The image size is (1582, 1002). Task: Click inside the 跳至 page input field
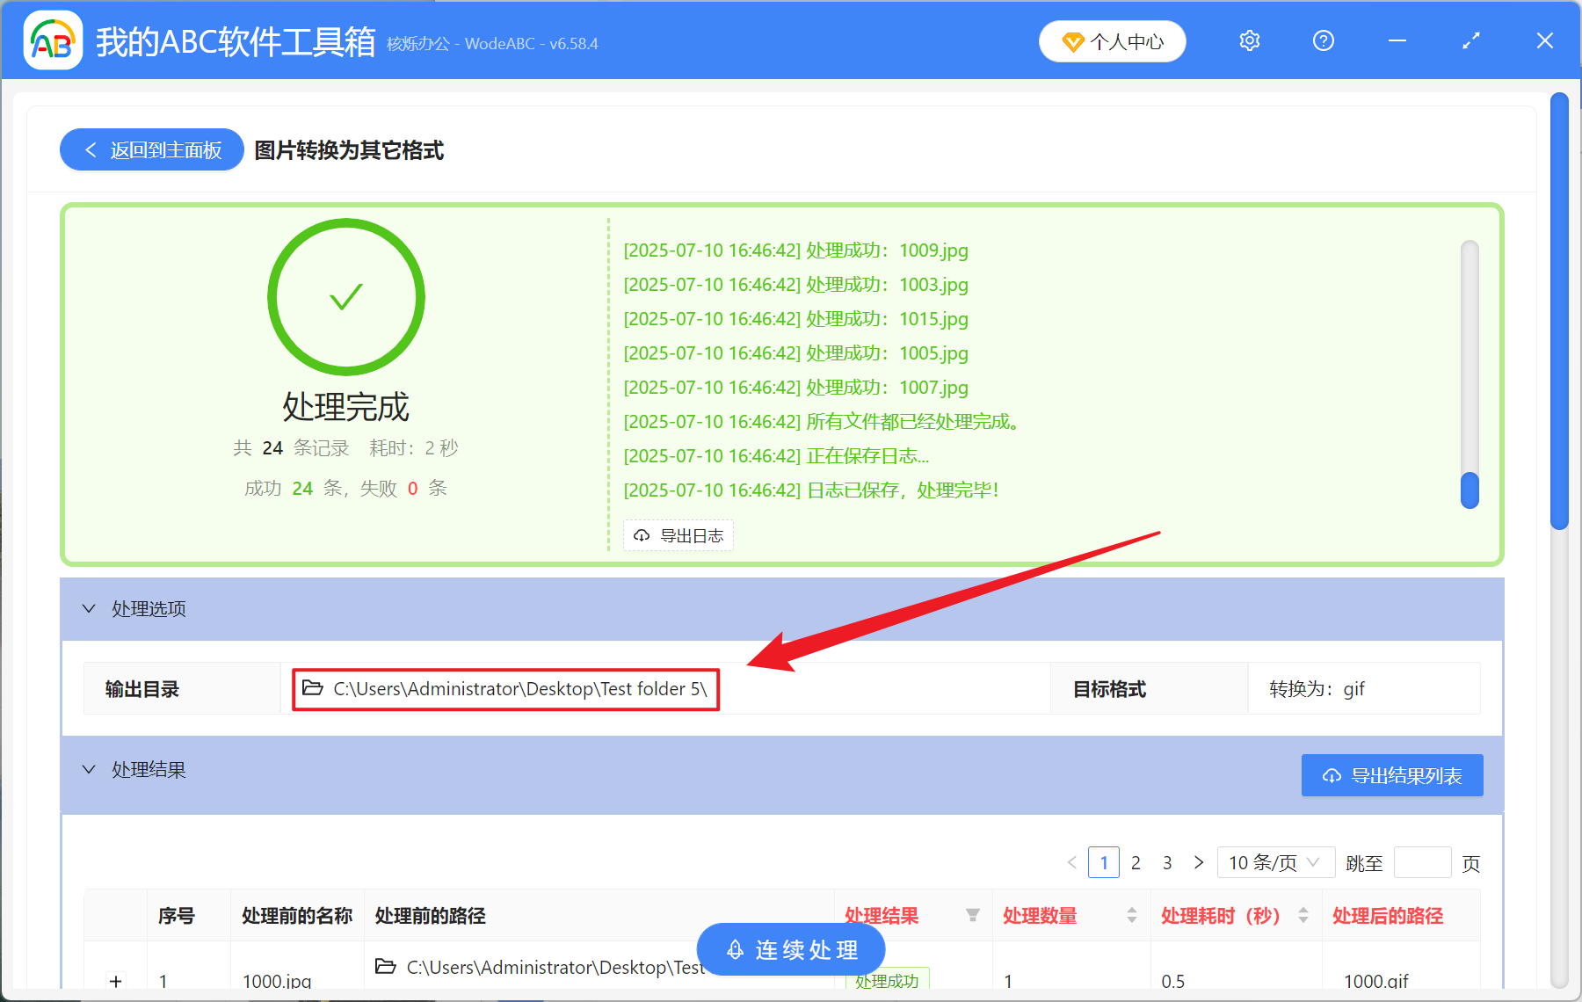tap(1422, 862)
